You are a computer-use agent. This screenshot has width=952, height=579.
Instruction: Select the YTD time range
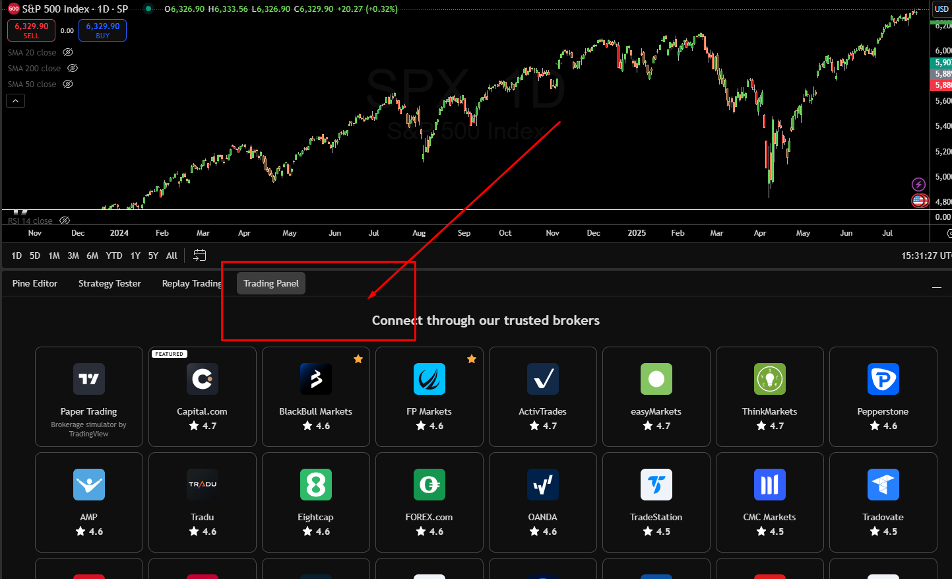pos(113,255)
